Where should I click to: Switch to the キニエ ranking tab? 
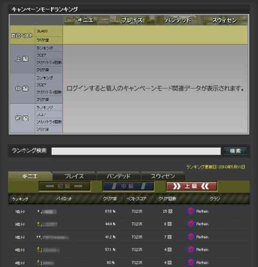pos(30,176)
